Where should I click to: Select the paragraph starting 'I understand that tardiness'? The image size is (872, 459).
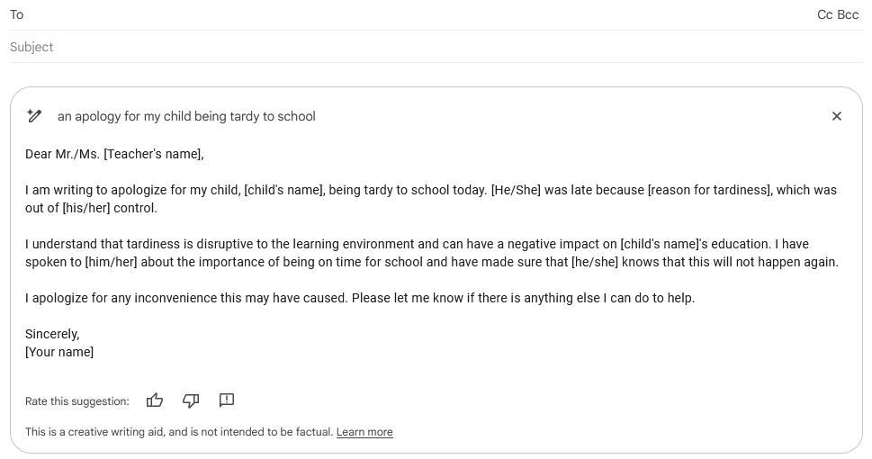tap(432, 253)
